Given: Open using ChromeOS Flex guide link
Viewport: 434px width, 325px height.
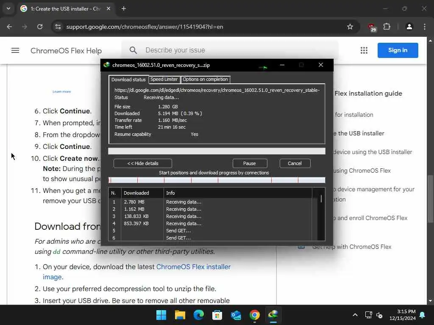Looking at the screenshot, I should click(x=362, y=171).
